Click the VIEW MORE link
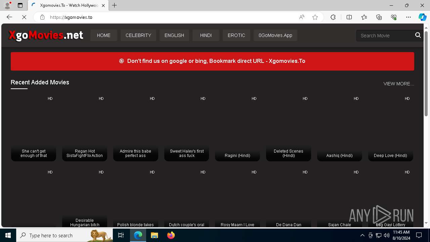The width and height of the screenshot is (430, 242). pyautogui.click(x=399, y=84)
